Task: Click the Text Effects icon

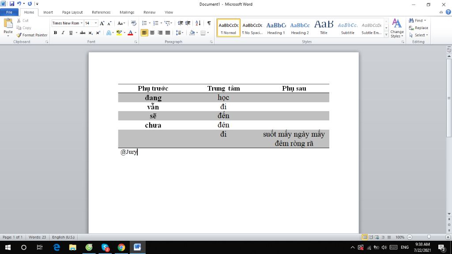Action: [x=109, y=33]
